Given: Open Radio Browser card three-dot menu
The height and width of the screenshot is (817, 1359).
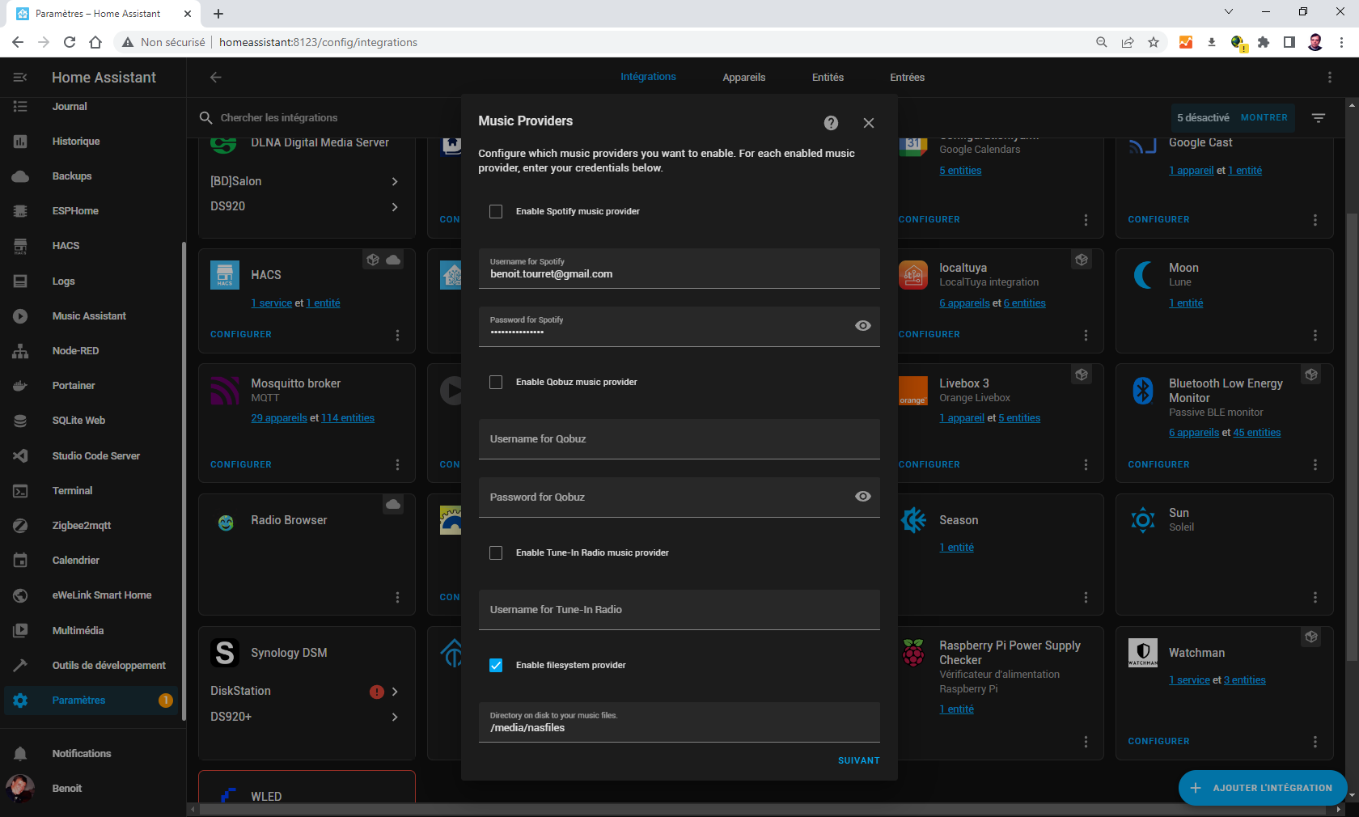Looking at the screenshot, I should tap(397, 598).
